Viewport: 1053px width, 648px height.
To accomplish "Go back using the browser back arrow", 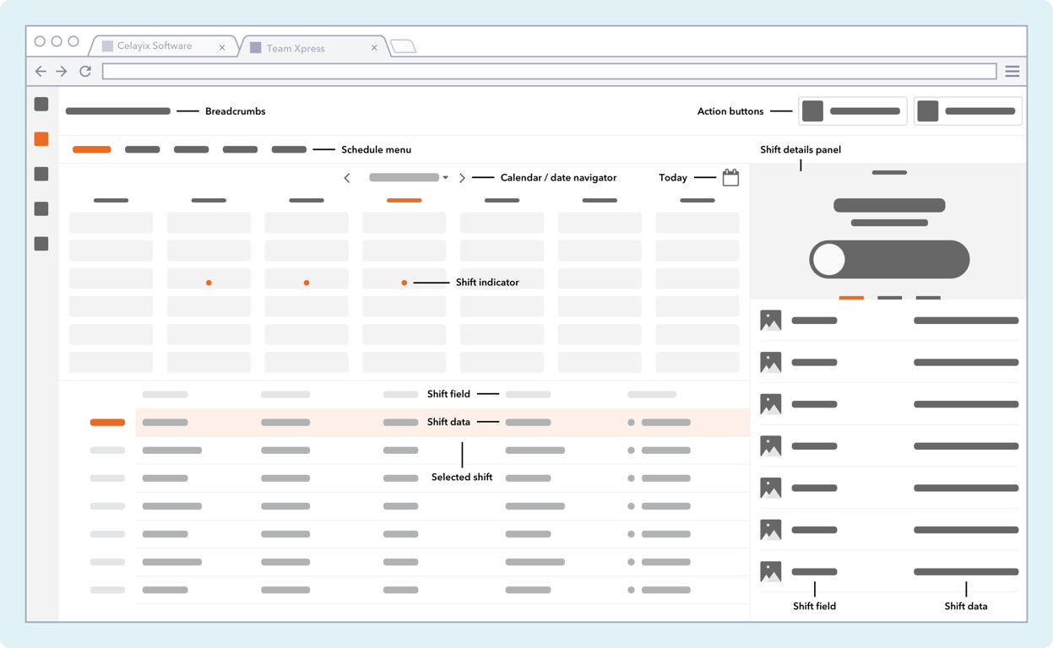I will tap(41, 72).
